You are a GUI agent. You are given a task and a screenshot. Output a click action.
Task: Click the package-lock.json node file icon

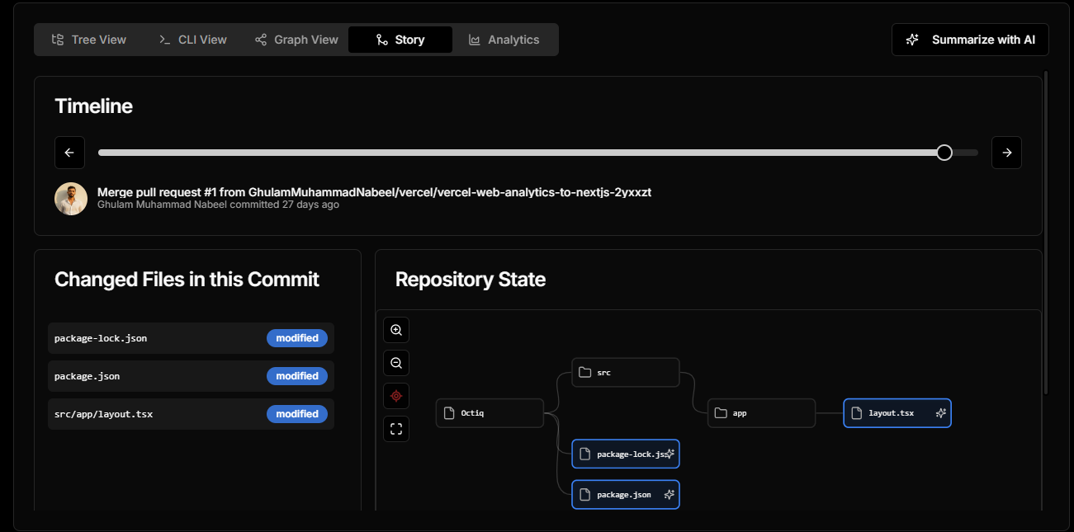pyautogui.click(x=585, y=454)
